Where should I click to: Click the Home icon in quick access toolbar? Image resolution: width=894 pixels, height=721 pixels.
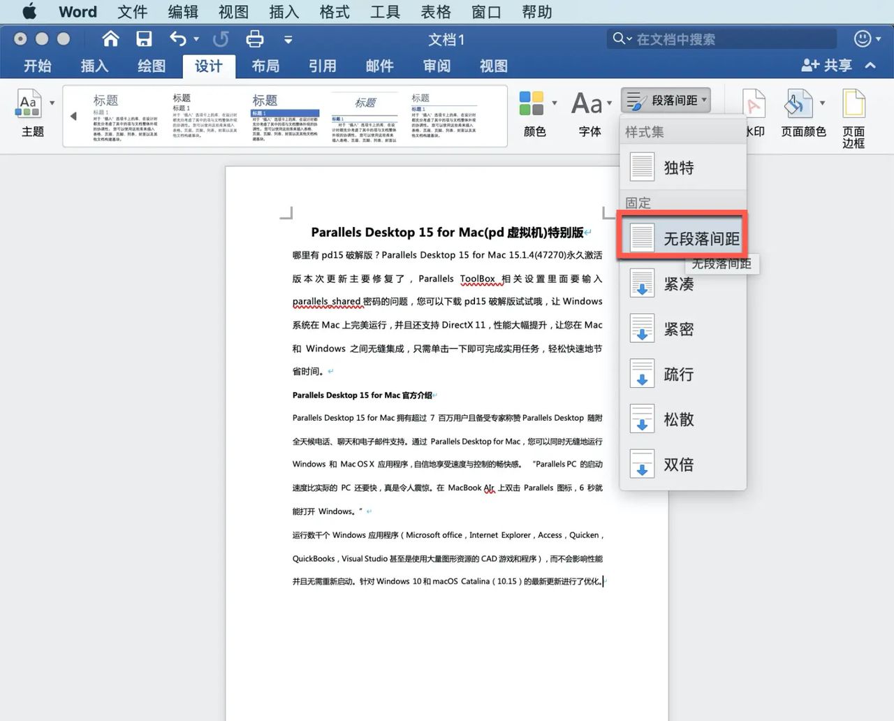tap(110, 39)
